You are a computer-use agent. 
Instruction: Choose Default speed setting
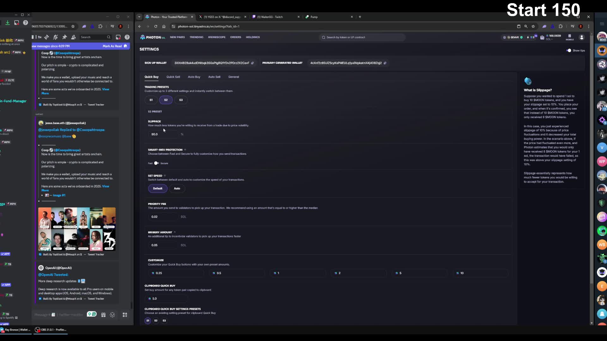[x=157, y=188]
